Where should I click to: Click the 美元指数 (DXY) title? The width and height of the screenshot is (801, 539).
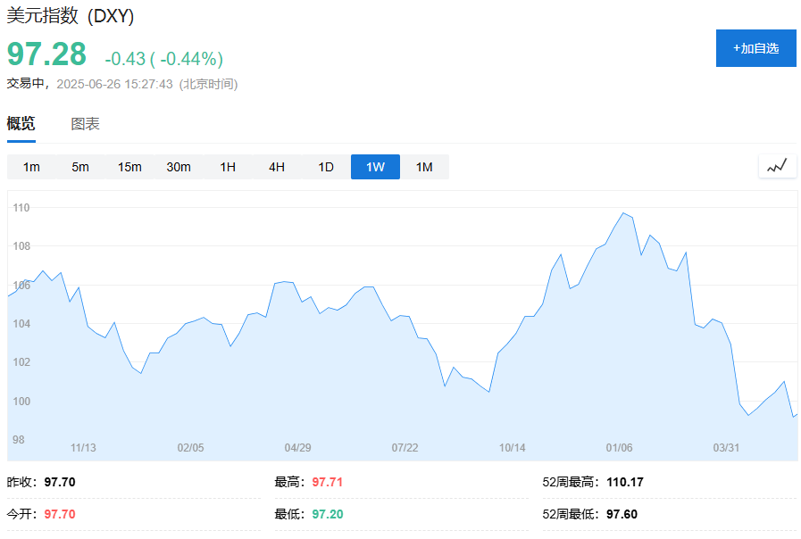pos(71,16)
